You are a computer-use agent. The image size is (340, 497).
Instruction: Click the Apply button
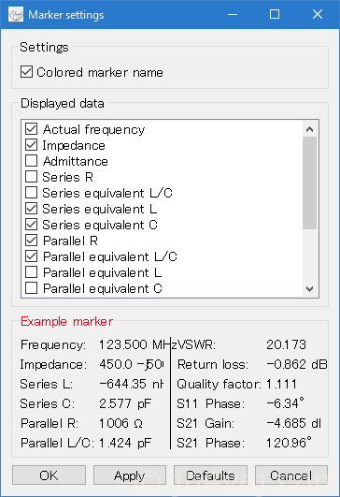(x=130, y=475)
